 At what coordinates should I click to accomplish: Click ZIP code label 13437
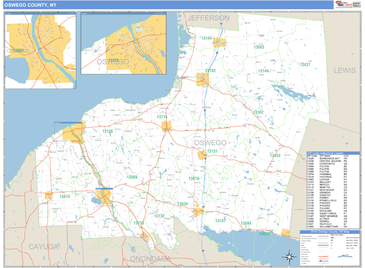(305, 65)
